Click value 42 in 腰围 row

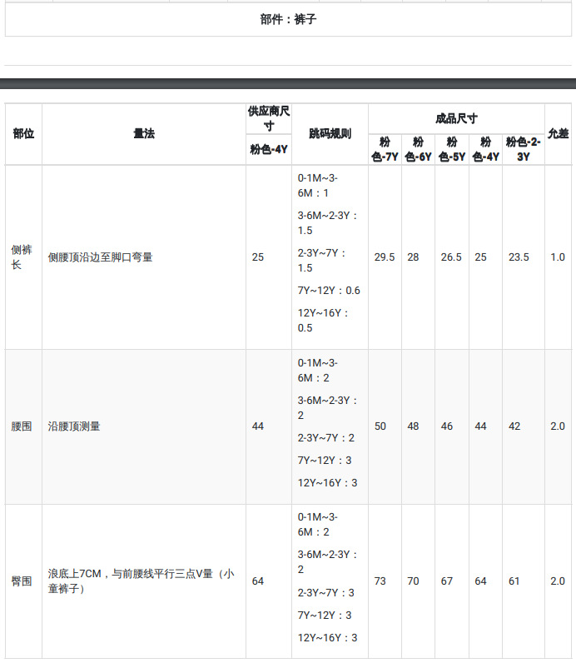pyautogui.click(x=514, y=426)
